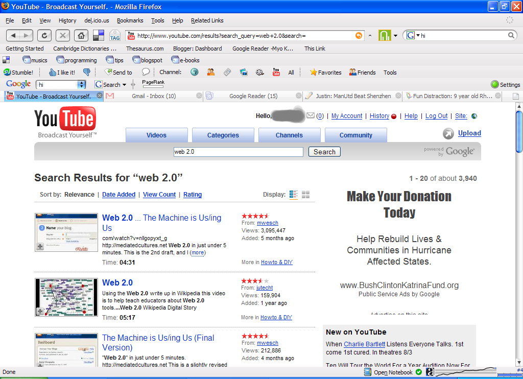Image resolution: width=523 pixels, height=379 pixels.
Task: Click the StumbleUpon thumbs down icon
Action: pyautogui.click(x=86, y=72)
